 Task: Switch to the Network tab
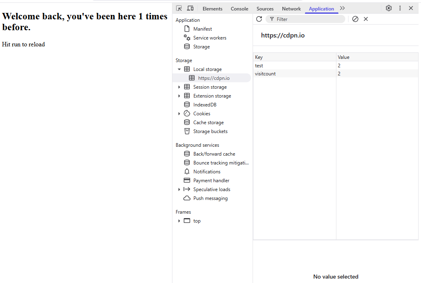[291, 8]
